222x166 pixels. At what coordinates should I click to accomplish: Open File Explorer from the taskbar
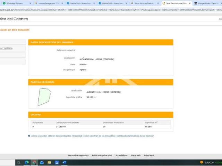[x=49, y=163]
